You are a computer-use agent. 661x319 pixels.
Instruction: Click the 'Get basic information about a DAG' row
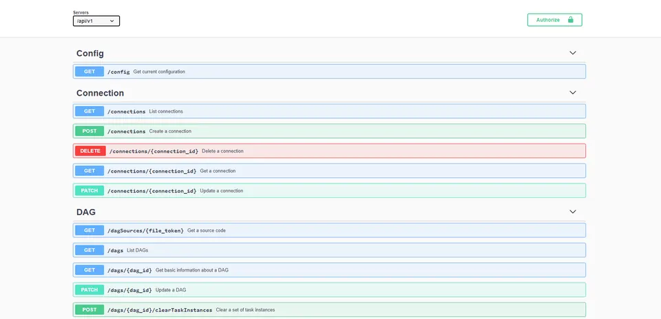329,269
